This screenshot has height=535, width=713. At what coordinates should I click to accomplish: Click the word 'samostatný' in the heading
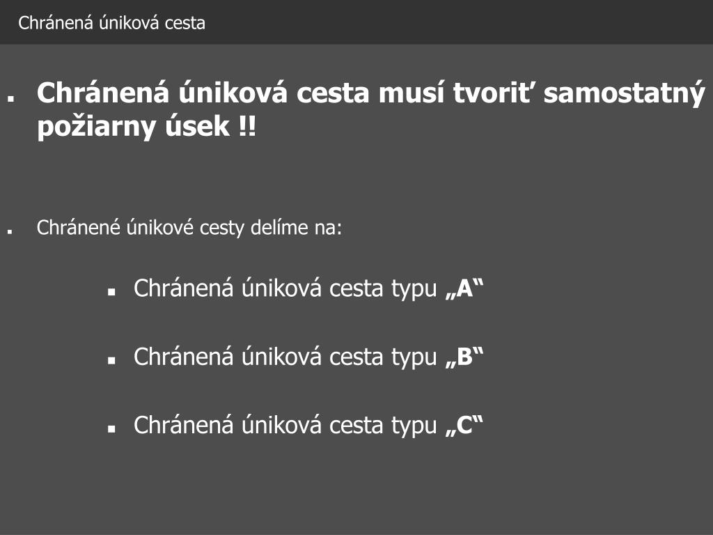[625, 94]
